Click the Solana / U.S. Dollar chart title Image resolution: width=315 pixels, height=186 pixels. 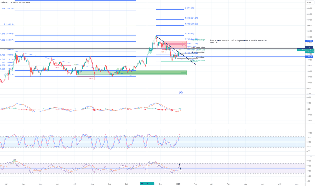pos(16,2)
